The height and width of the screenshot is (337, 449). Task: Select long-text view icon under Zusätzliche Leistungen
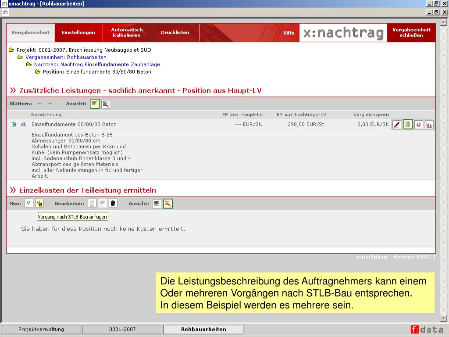(95, 104)
